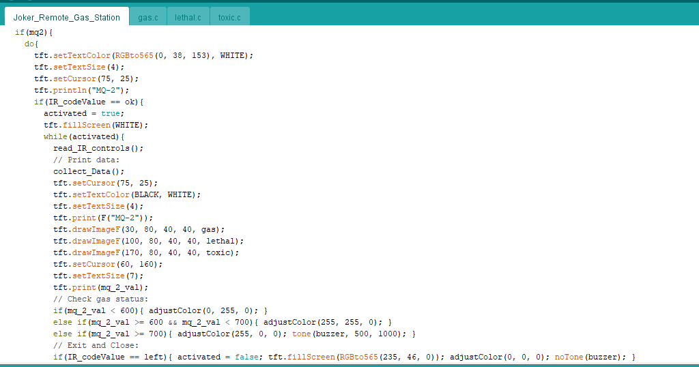Click the tft.print(F("MQ-2")) line
The image size is (699, 367).
103,218
